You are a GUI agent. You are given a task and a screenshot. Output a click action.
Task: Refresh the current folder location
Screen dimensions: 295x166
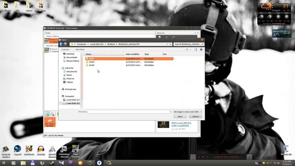pyautogui.click(x=170, y=44)
